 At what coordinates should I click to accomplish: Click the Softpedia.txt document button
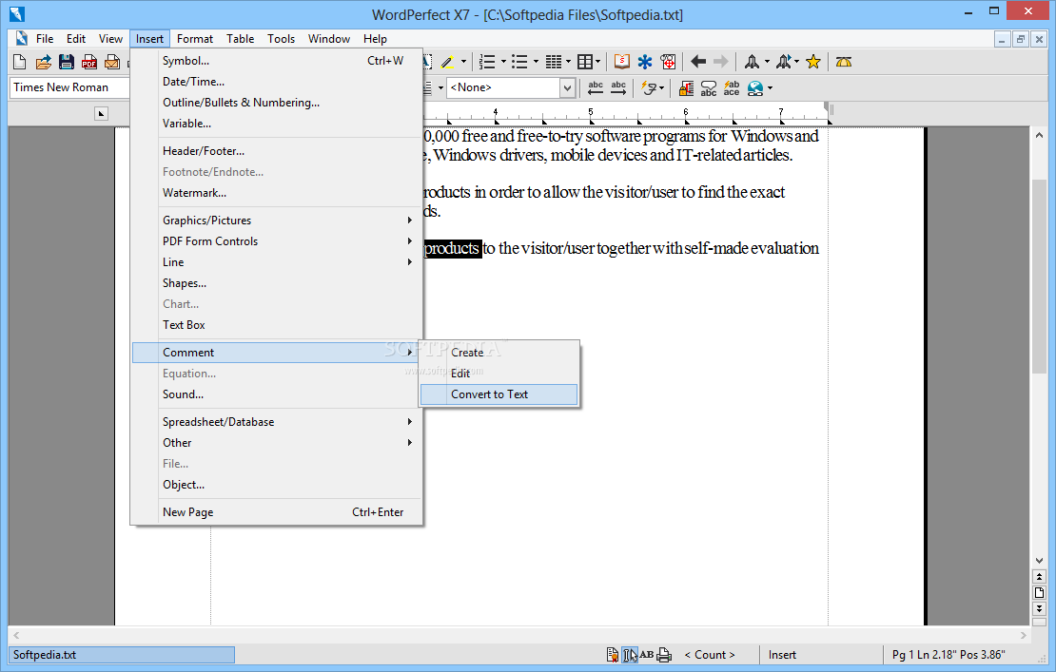point(122,655)
